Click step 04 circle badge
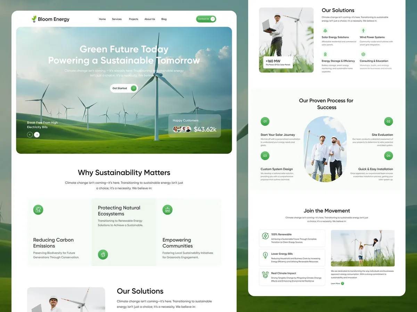This screenshot has width=417, height=312. (x=389, y=156)
